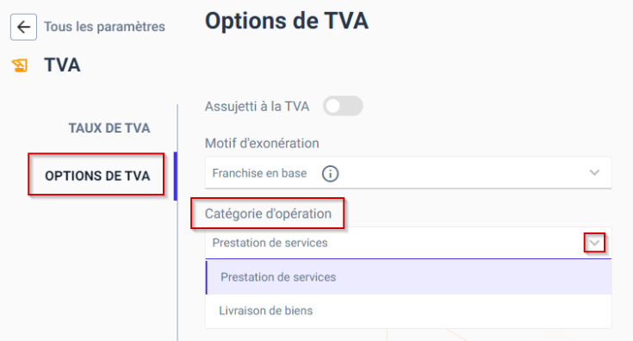Go to Tous les paramètres
The height and width of the screenshot is (341, 633).
click(x=104, y=27)
